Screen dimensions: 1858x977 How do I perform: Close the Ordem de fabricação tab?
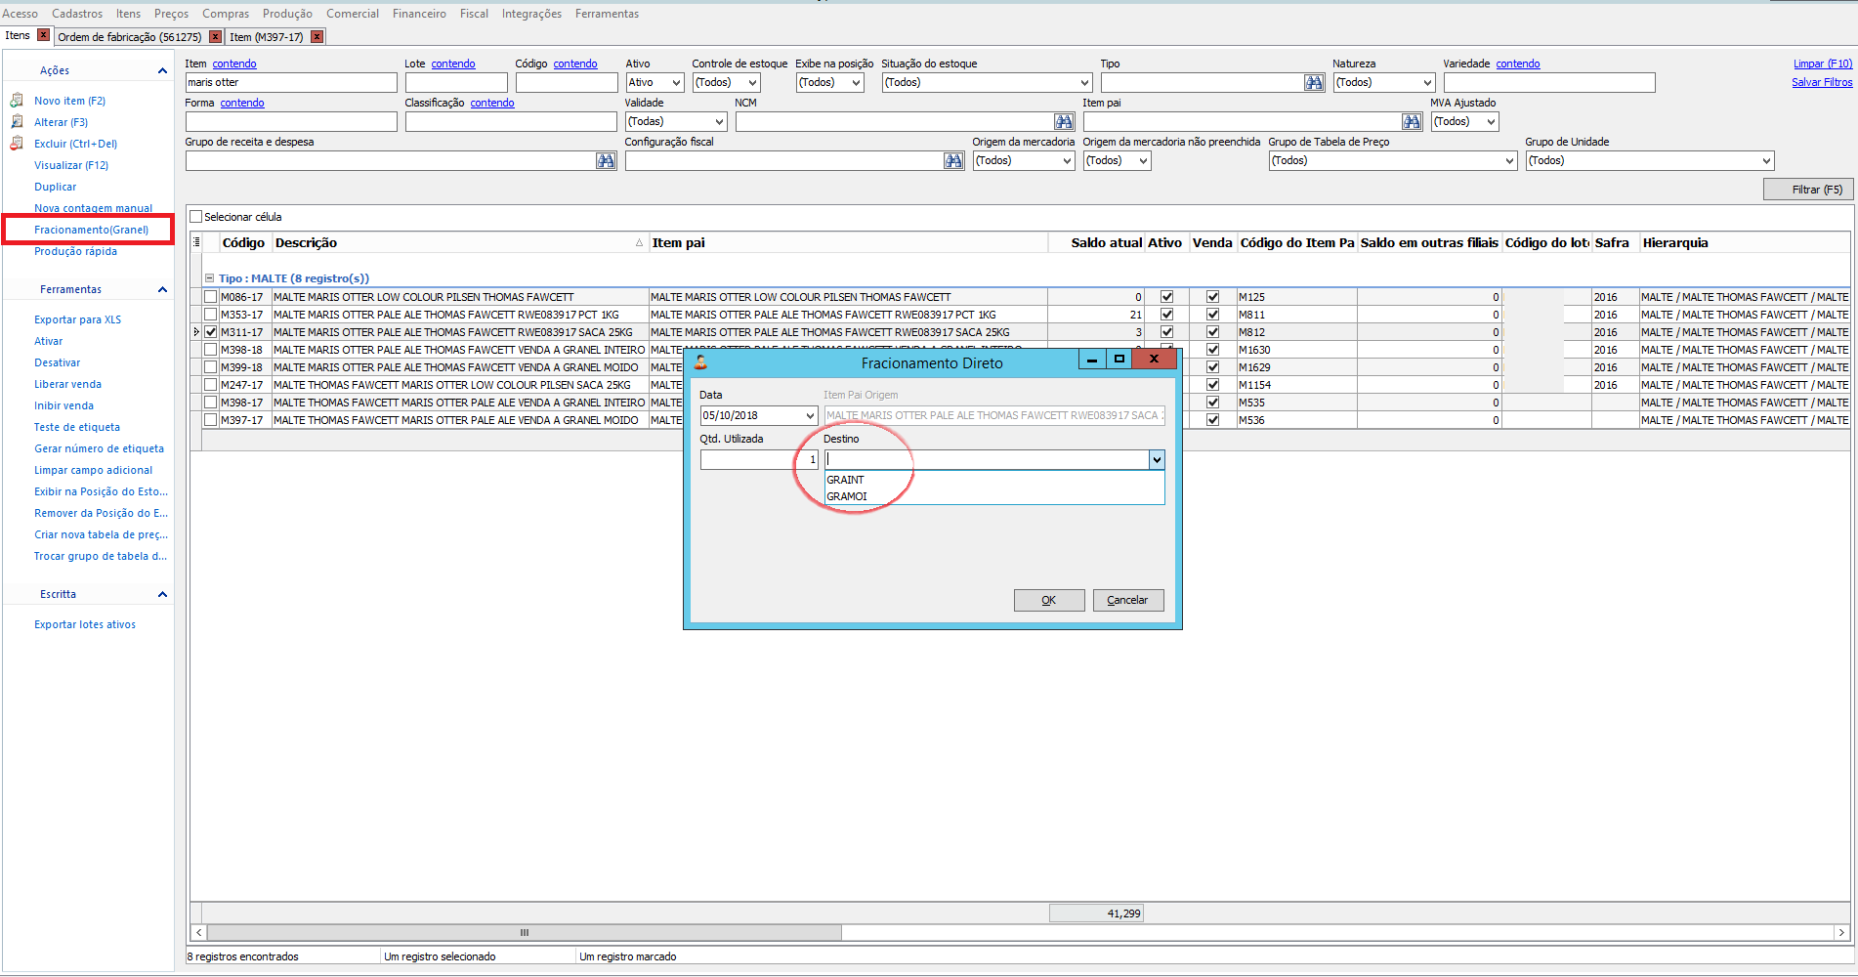tap(216, 37)
